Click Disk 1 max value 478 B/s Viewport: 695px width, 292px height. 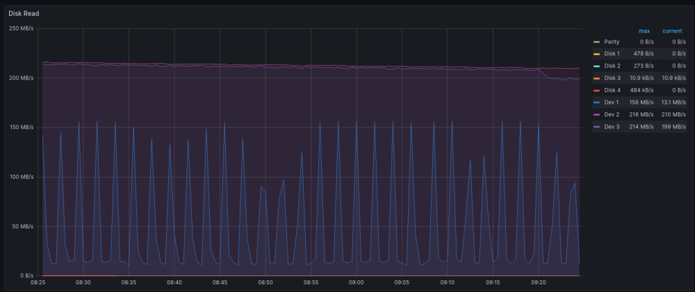point(644,54)
